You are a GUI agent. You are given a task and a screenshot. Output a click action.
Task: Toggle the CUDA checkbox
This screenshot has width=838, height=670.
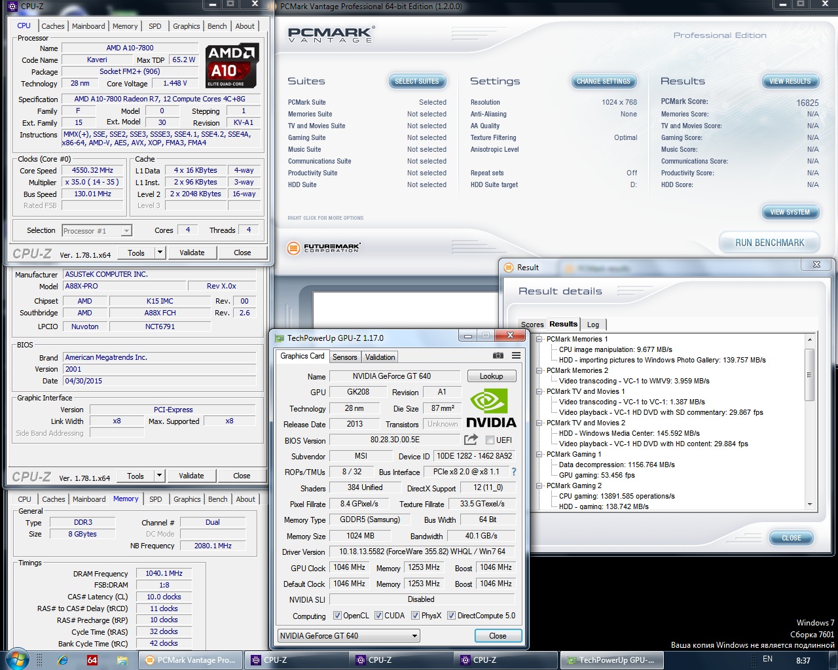click(378, 616)
